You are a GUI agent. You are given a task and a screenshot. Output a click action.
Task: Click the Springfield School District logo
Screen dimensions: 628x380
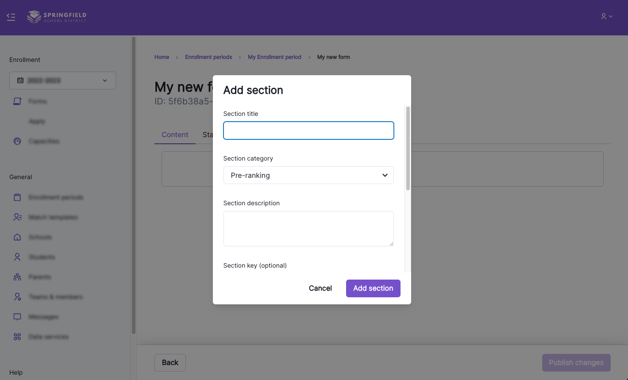coord(57,17)
